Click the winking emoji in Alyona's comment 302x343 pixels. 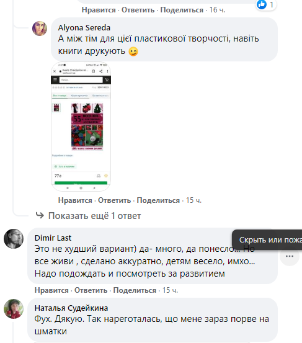click(133, 51)
